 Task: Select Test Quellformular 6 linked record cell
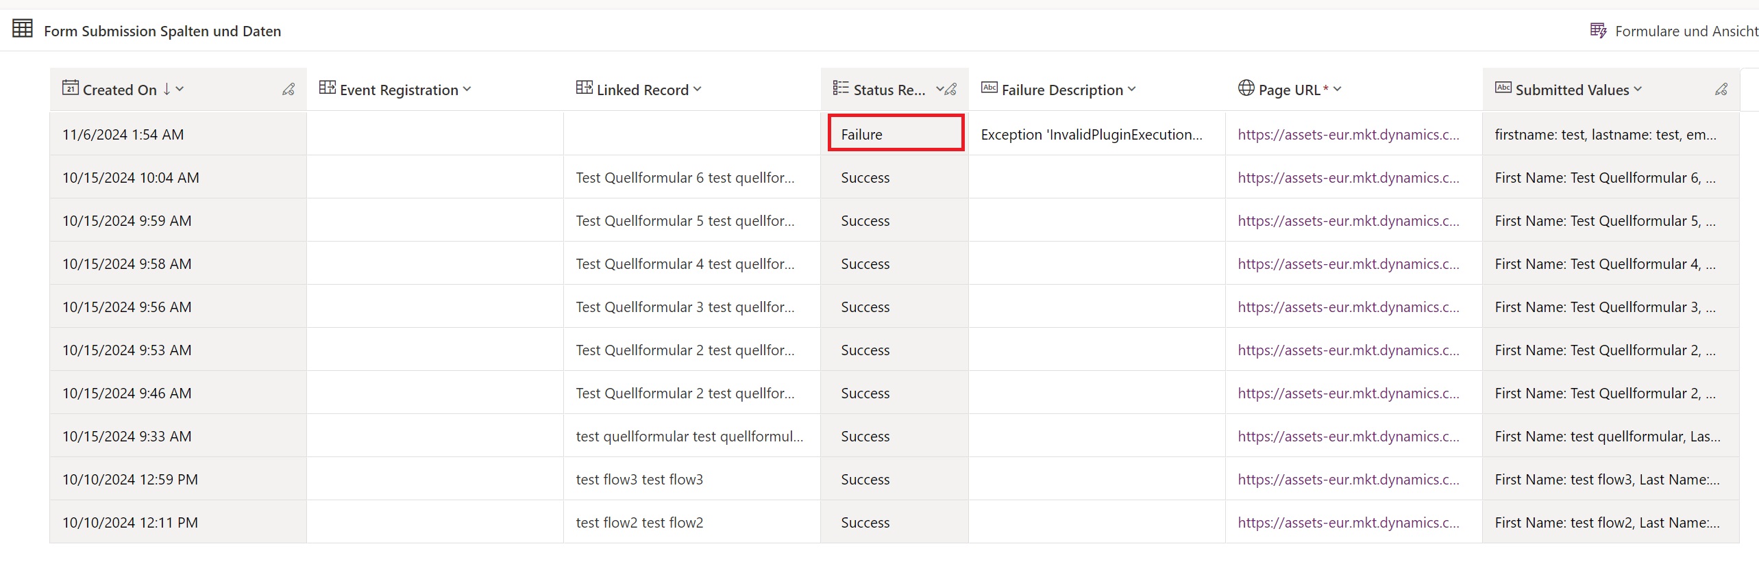(692, 177)
